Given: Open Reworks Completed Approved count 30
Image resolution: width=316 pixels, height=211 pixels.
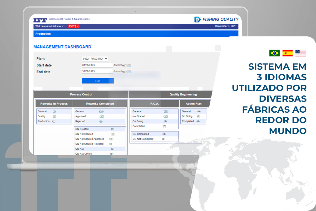Looking at the screenshot, I should (102, 116).
